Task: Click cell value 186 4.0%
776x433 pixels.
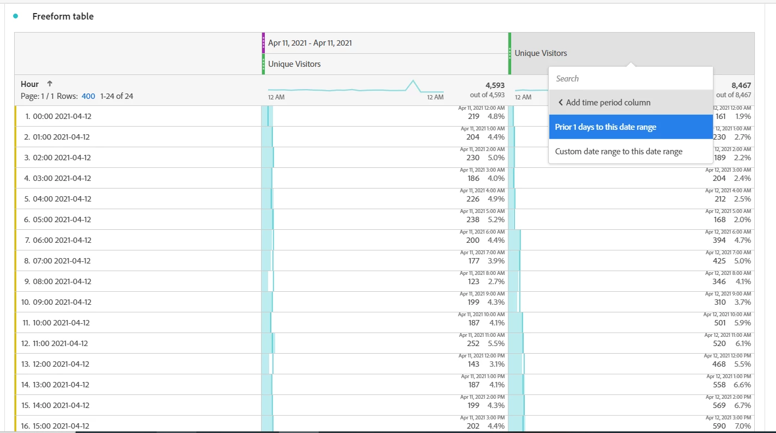Action: (x=486, y=178)
